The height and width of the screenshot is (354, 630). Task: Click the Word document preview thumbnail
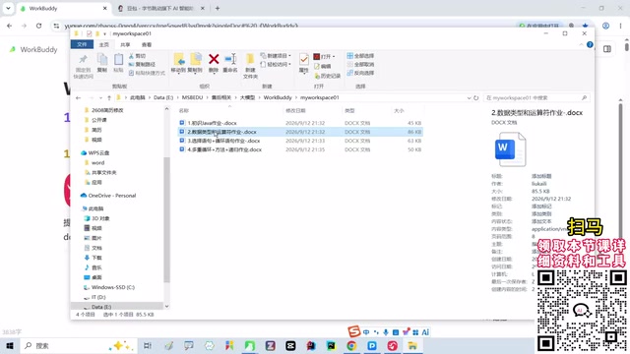pyautogui.click(x=510, y=149)
